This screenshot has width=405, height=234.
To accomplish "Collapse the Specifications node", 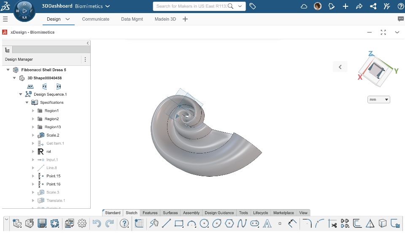I will [27, 102].
